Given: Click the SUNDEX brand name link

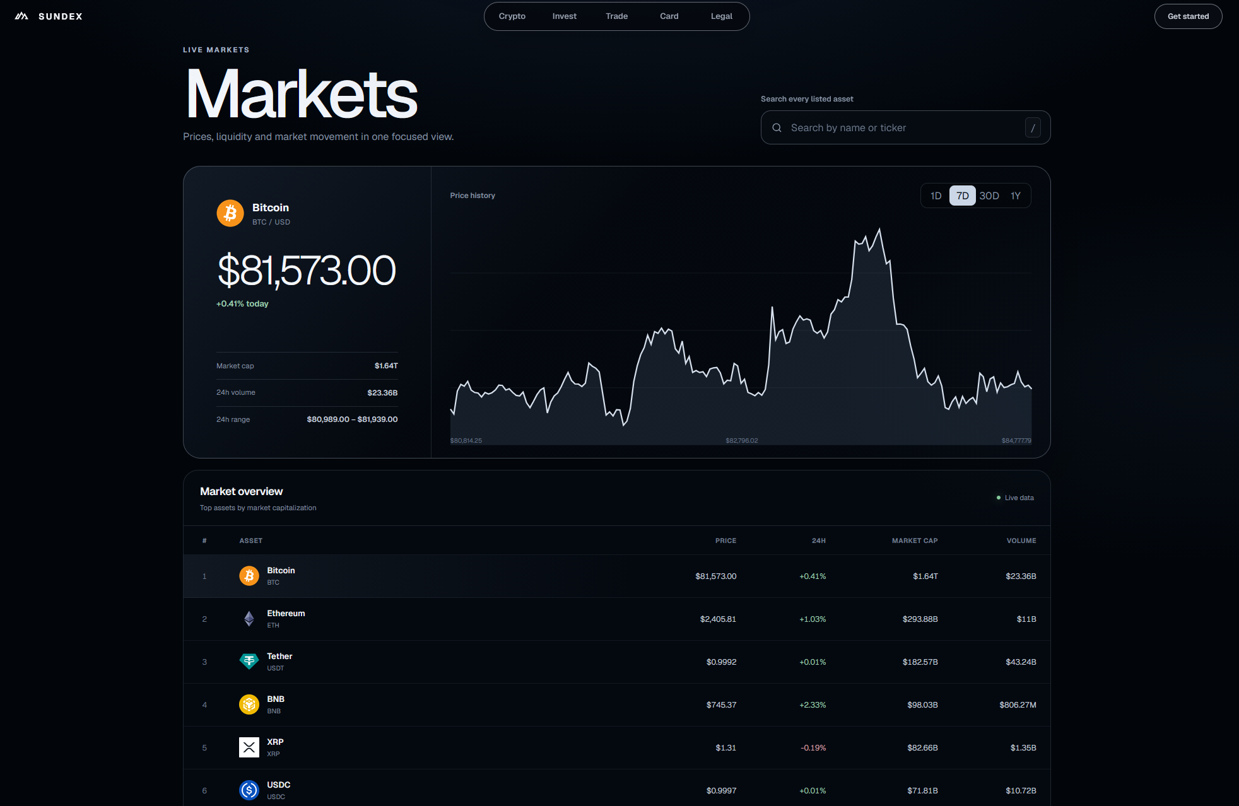Looking at the screenshot, I should point(61,16).
